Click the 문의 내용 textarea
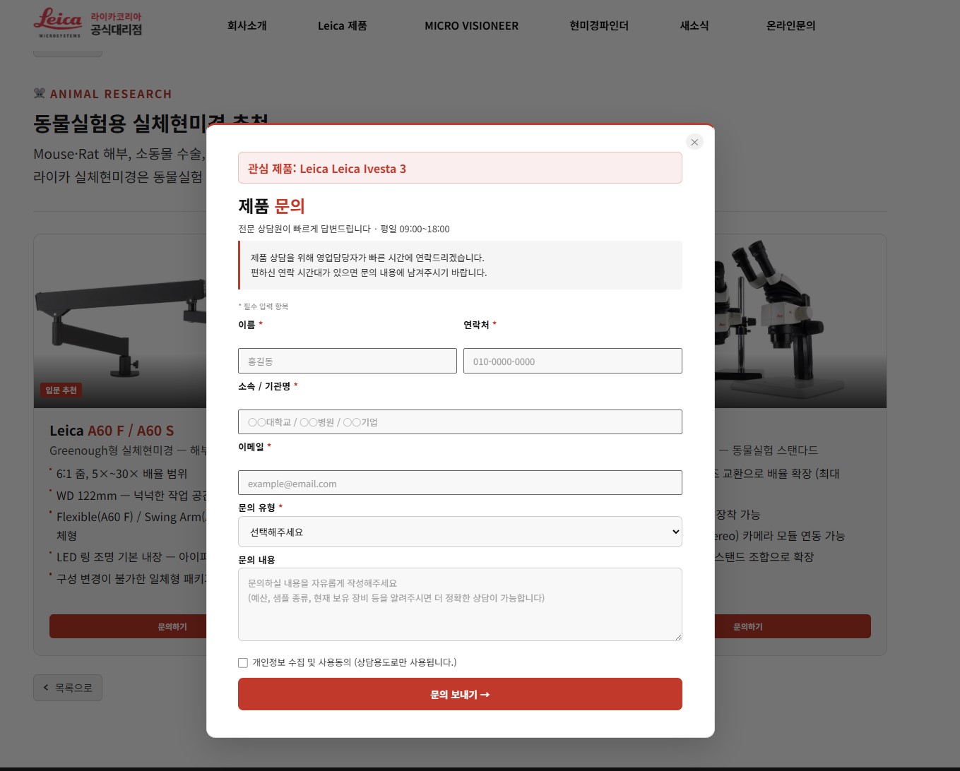The width and height of the screenshot is (960, 771). click(460, 604)
